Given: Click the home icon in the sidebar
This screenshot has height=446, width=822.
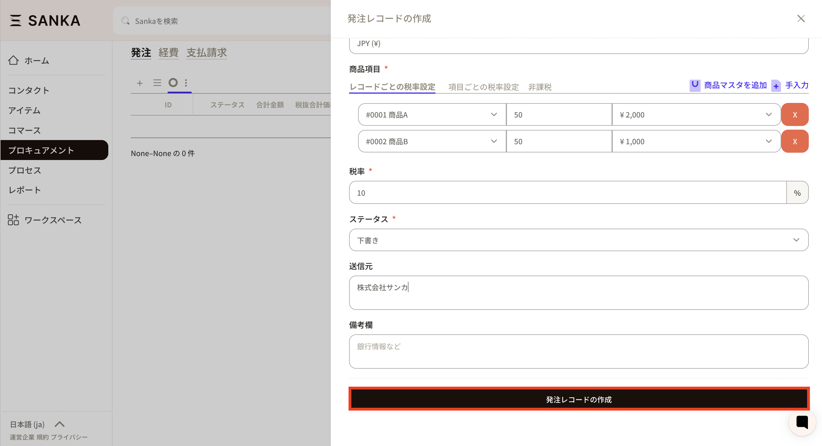Looking at the screenshot, I should tap(14, 60).
